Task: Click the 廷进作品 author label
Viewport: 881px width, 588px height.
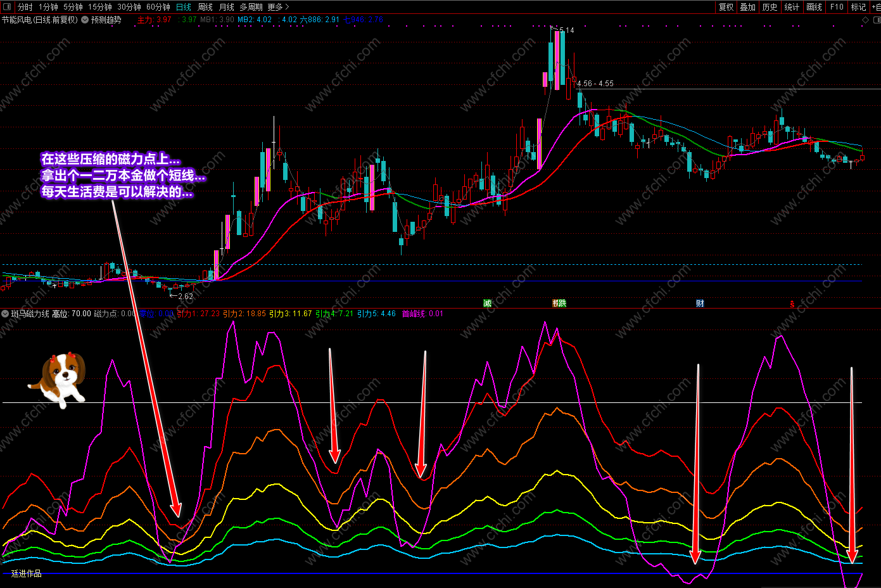Action: 27,573
